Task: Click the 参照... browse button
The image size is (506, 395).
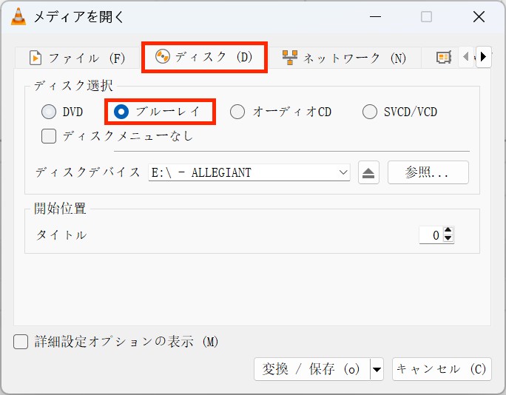Action: [x=428, y=172]
